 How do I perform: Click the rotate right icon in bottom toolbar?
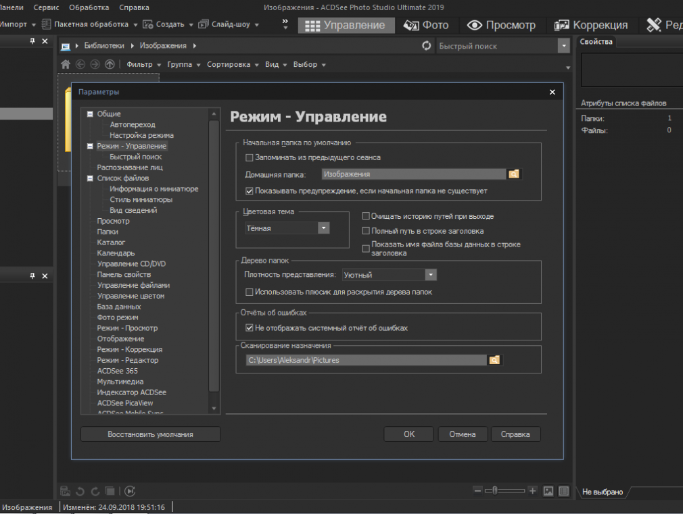(x=95, y=491)
